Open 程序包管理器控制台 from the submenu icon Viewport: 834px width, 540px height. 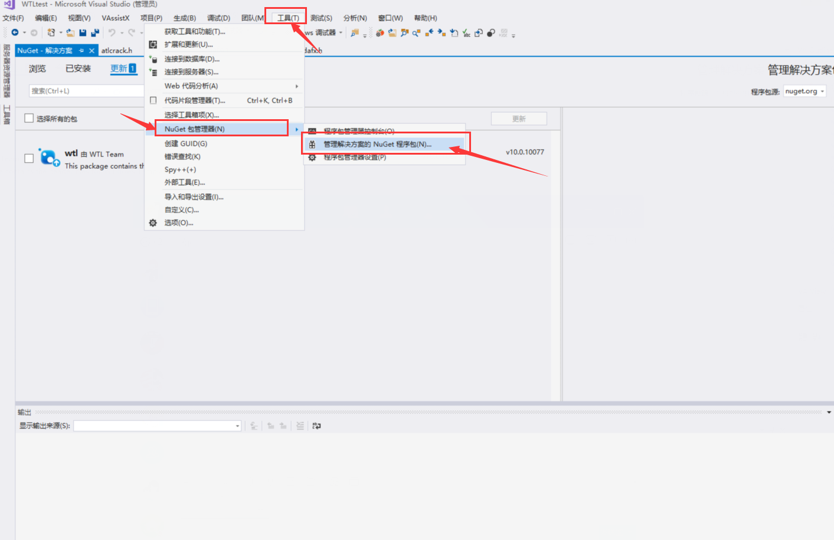[x=312, y=130]
